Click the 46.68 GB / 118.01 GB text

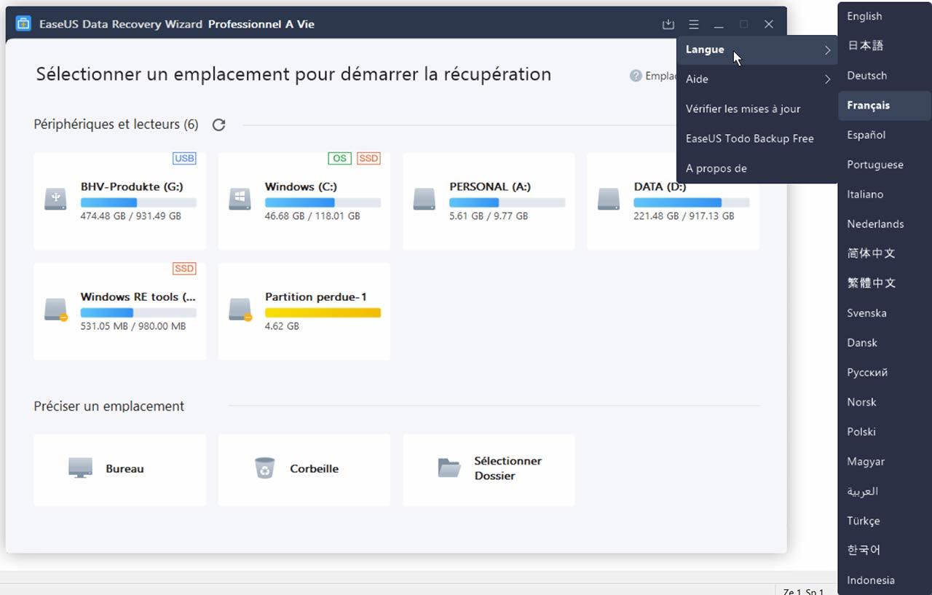pyautogui.click(x=312, y=216)
